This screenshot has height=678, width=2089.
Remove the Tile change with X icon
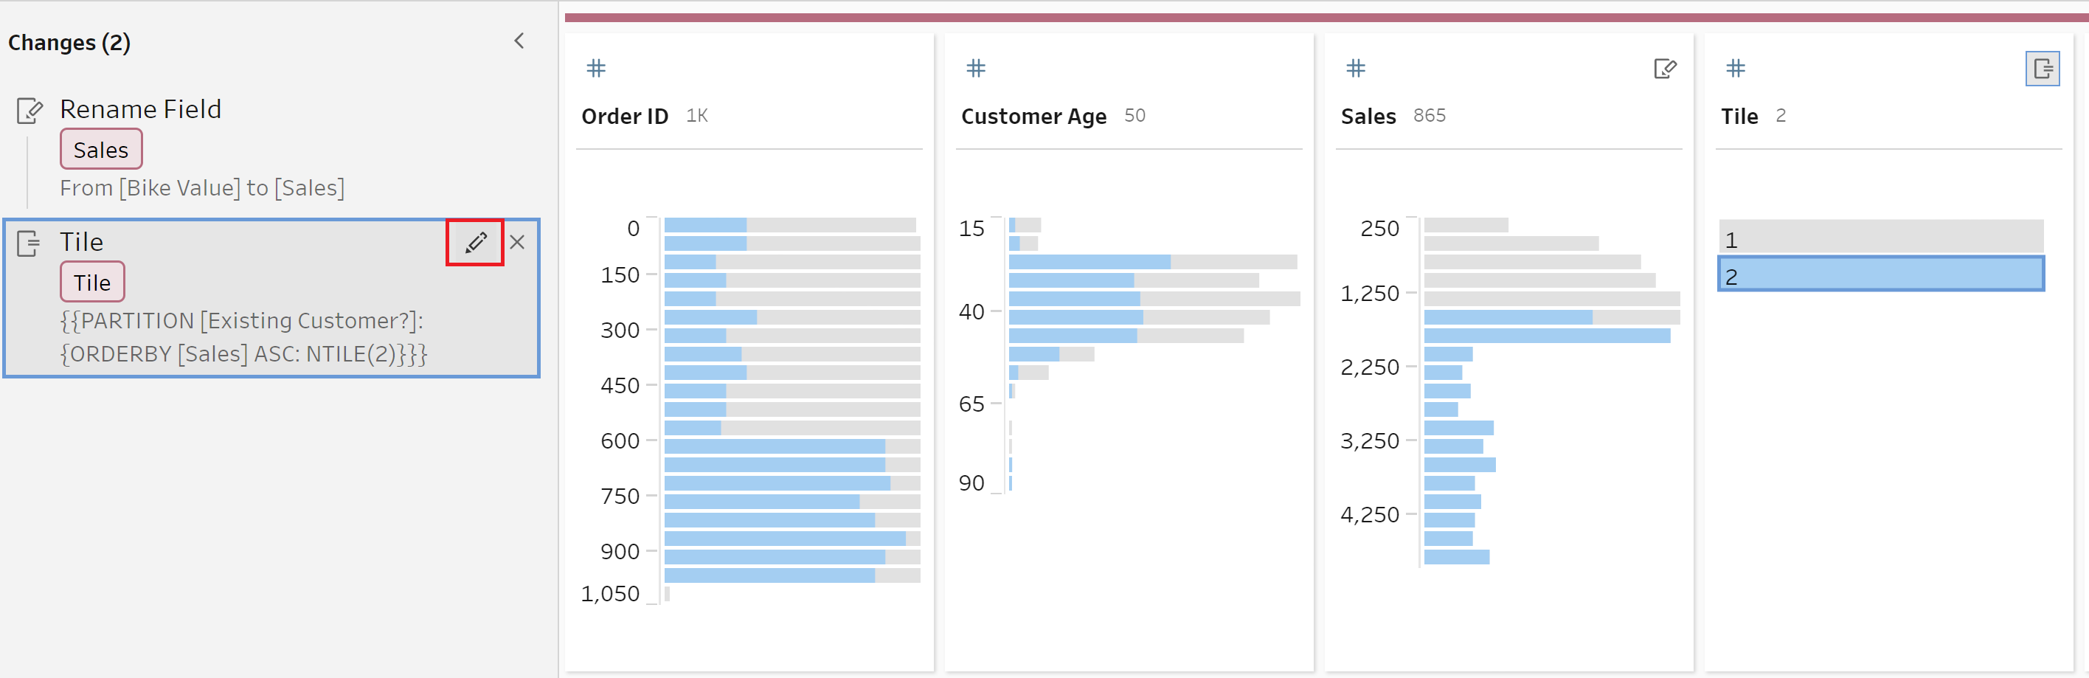click(517, 242)
